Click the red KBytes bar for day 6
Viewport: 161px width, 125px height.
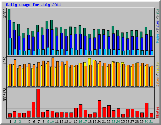coord(34,110)
